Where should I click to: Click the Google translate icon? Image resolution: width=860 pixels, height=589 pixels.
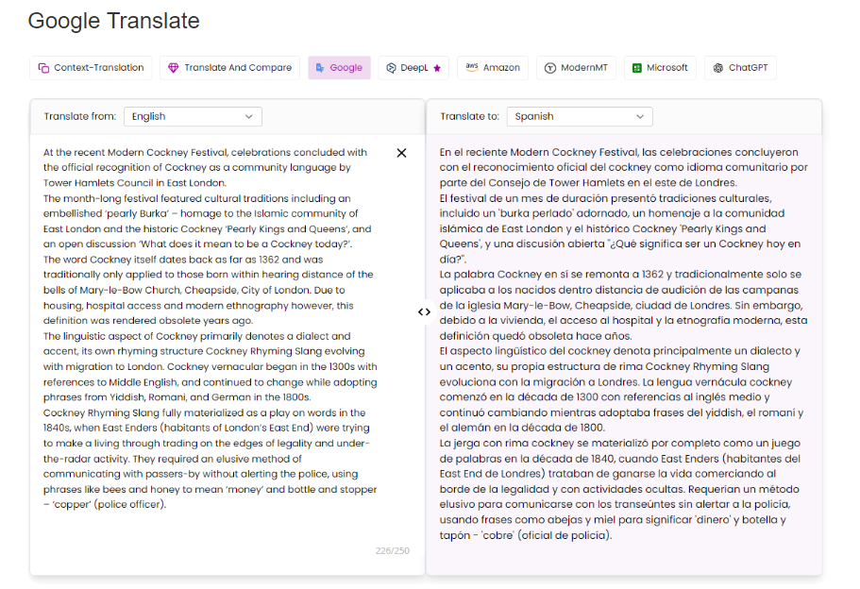[320, 68]
